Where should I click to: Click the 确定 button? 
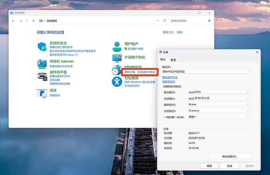pyautogui.click(x=209, y=166)
